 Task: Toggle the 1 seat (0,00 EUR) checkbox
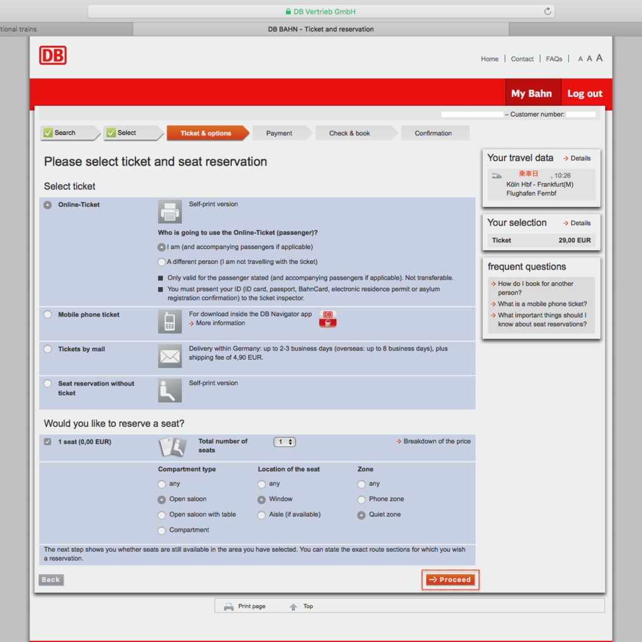[48, 442]
